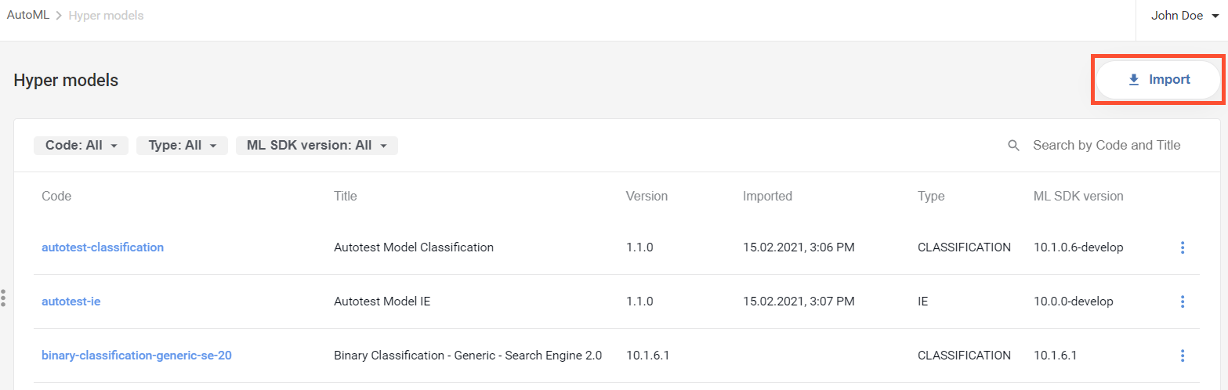Expand the Code: All filter
Image resolution: width=1228 pixels, height=390 pixels.
(x=81, y=146)
